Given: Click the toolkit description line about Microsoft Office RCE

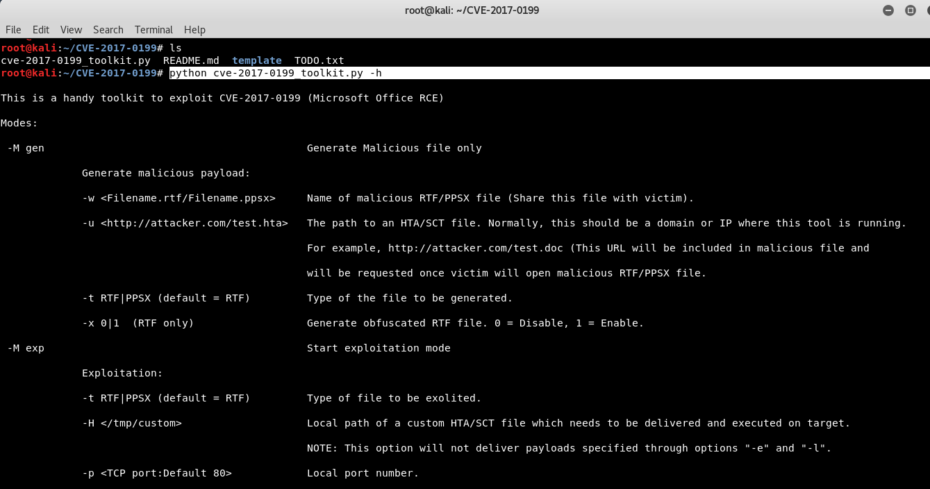Looking at the screenshot, I should point(222,98).
